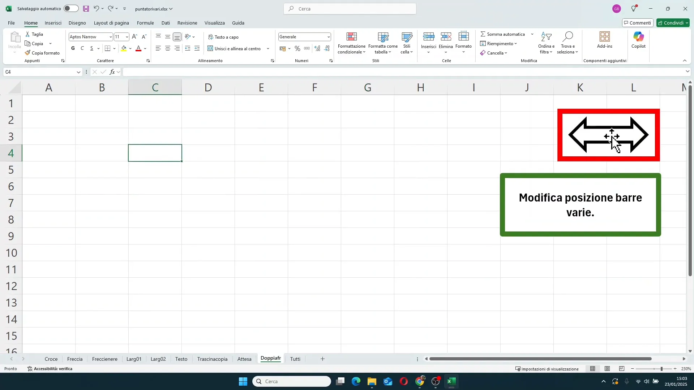694x390 pixels.
Task: Select column F header
Action: point(314,87)
